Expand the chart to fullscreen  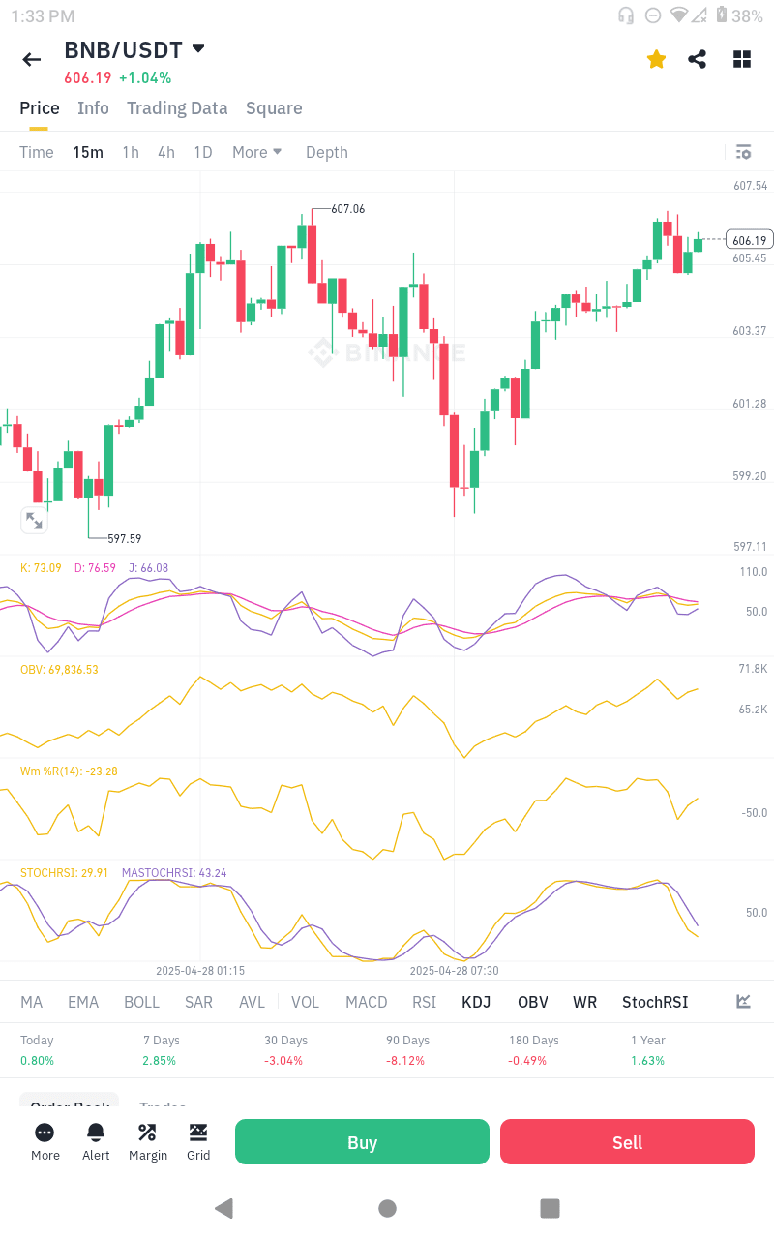tap(34, 521)
